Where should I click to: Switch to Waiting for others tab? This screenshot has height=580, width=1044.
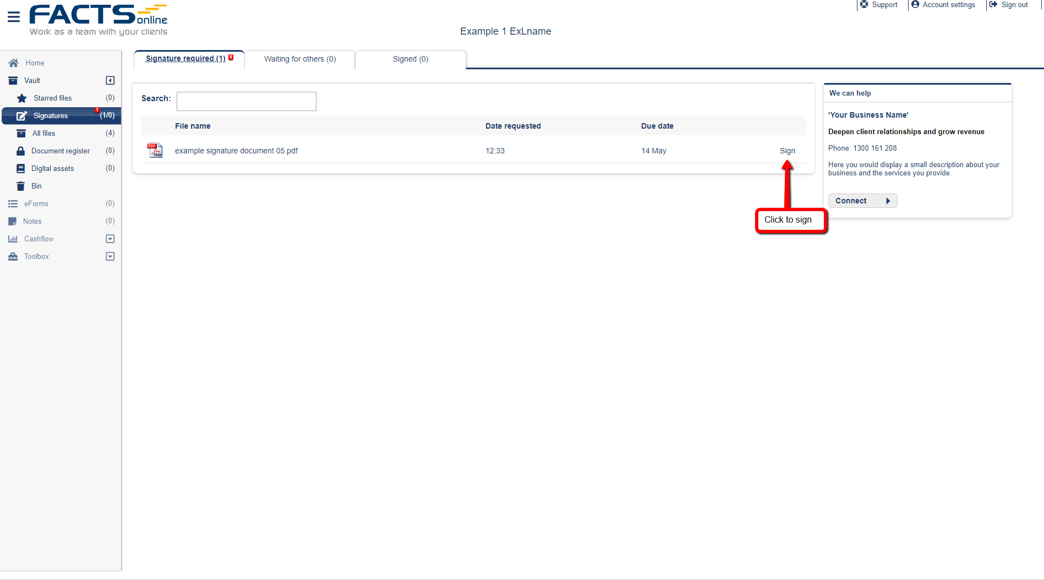point(300,59)
